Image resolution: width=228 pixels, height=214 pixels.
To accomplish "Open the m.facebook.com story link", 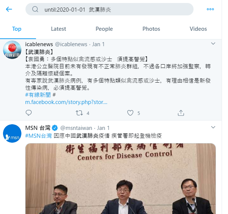I will coord(66,102).
